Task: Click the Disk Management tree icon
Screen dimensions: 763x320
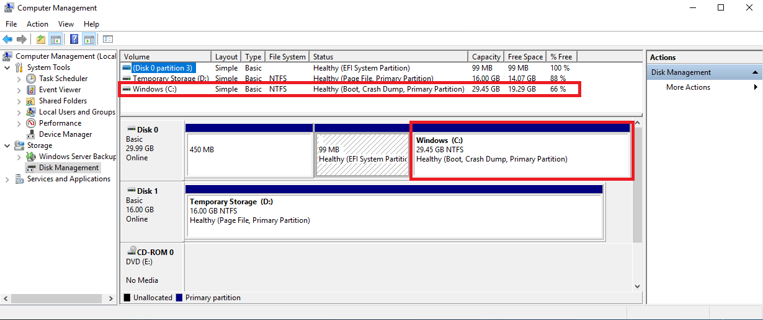Action: click(31, 168)
